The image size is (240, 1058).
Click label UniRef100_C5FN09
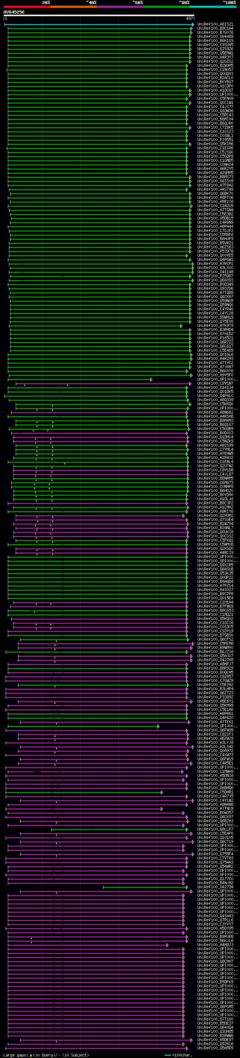pyautogui.click(x=215, y=99)
